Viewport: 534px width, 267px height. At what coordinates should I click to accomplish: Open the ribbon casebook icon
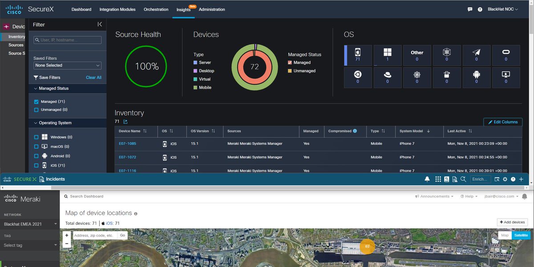point(447,179)
